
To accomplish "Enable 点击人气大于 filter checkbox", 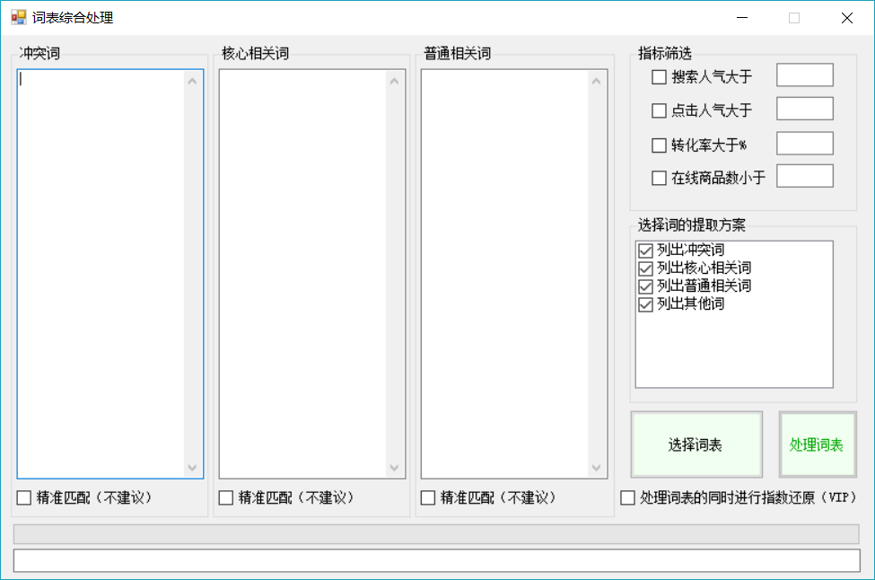I will [x=659, y=110].
